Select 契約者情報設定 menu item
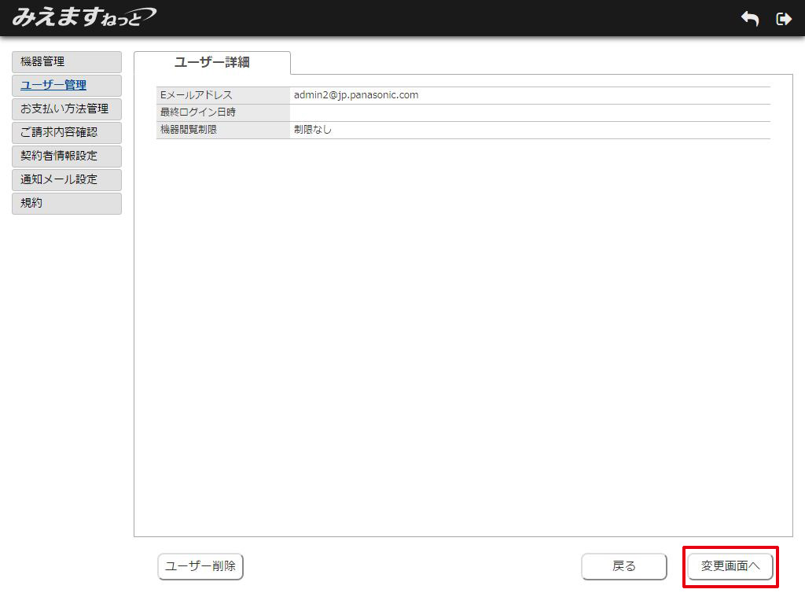Viewport: 805px width, 604px height. click(67, 157)
